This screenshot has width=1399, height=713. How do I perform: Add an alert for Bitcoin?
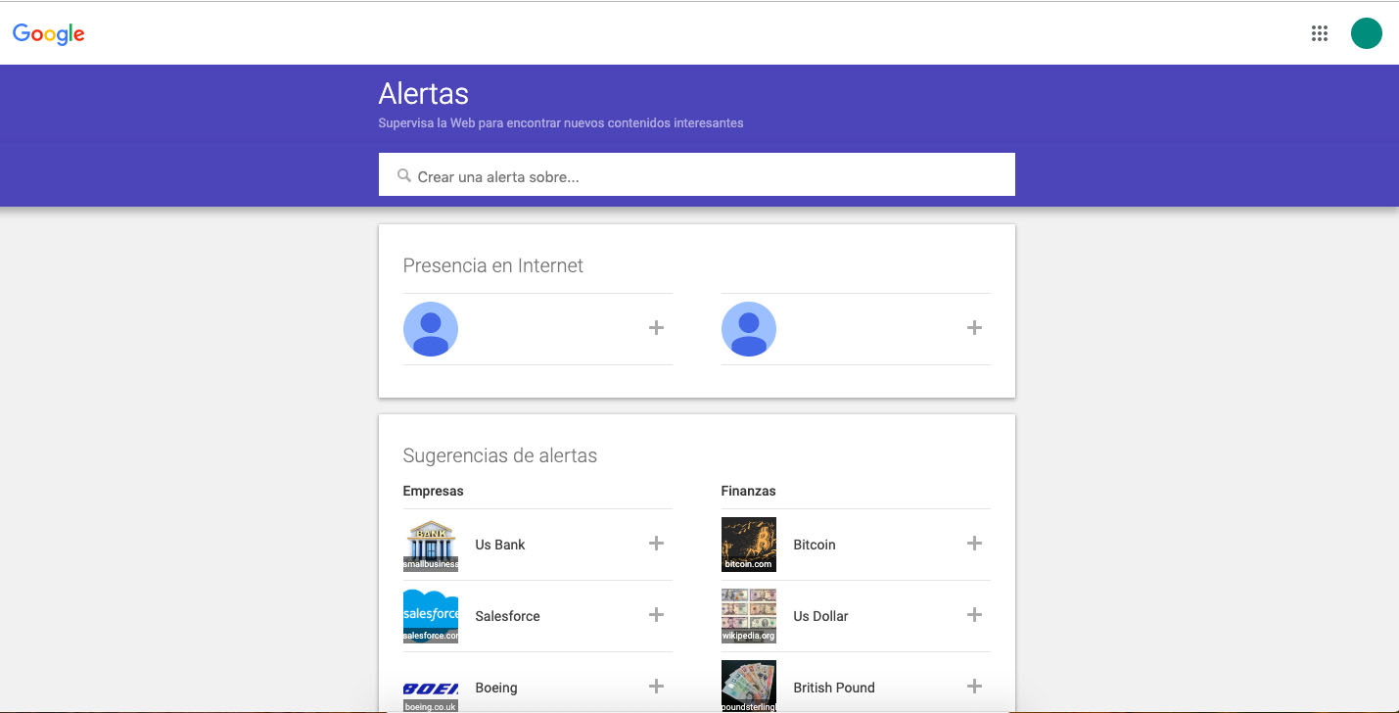(973, 544)
